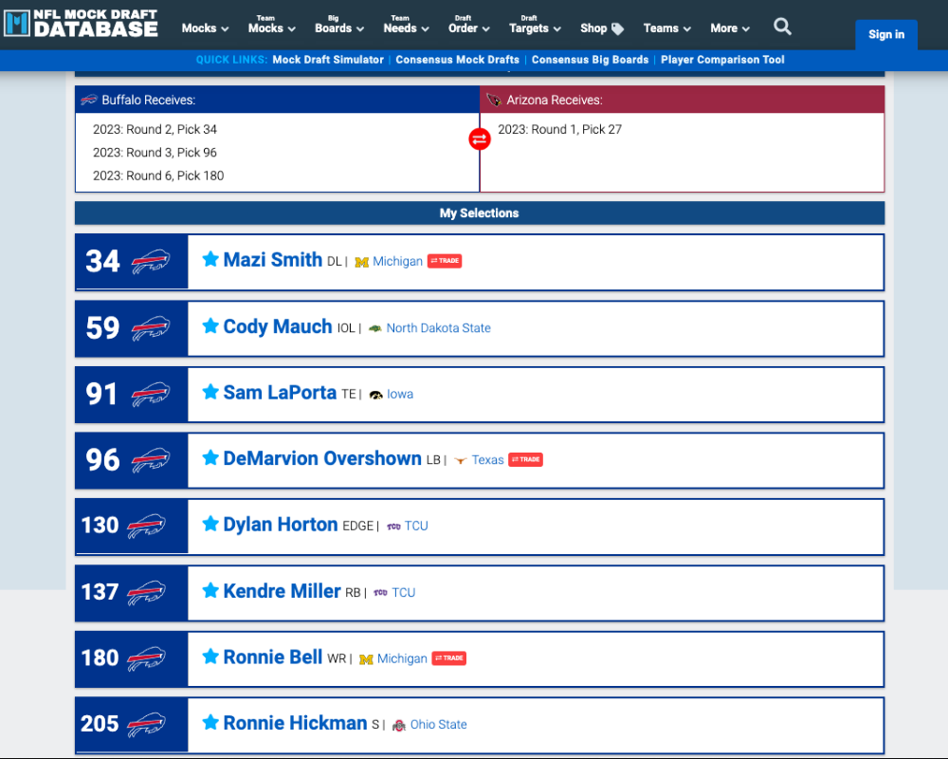The width and height of the screenshot is (948, 759).
Task: Click the Arizona Receives header
Action: tap(682, 100)
